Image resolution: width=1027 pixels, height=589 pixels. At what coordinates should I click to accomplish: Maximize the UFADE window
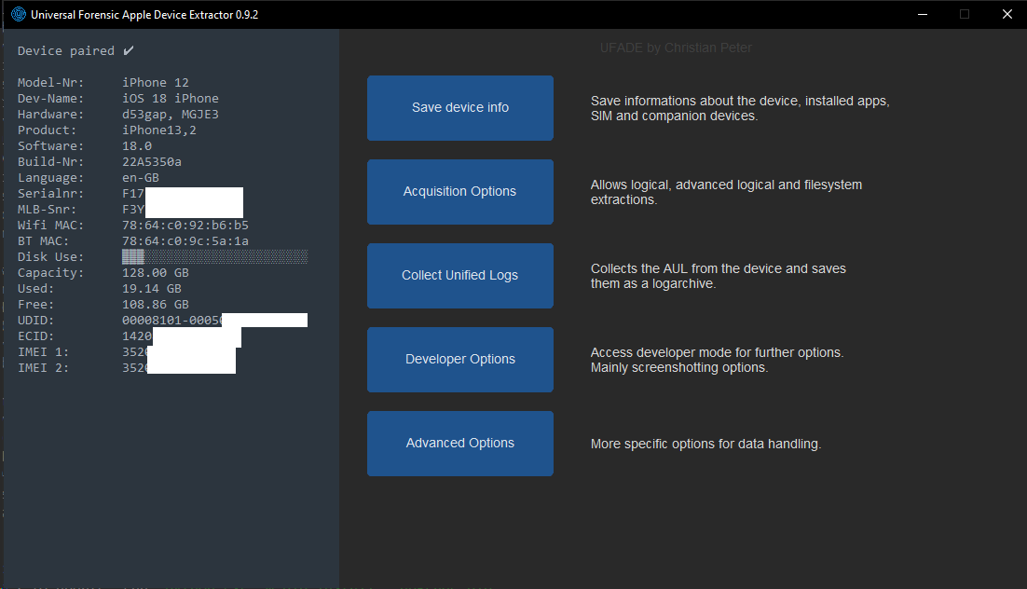965,14
